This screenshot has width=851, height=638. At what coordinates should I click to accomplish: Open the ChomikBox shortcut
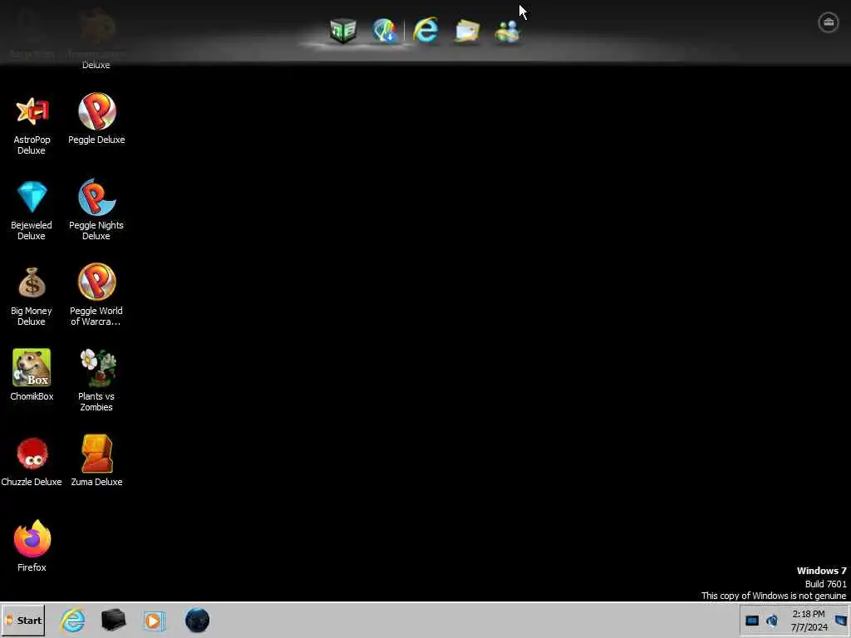[x=32, y=367]
